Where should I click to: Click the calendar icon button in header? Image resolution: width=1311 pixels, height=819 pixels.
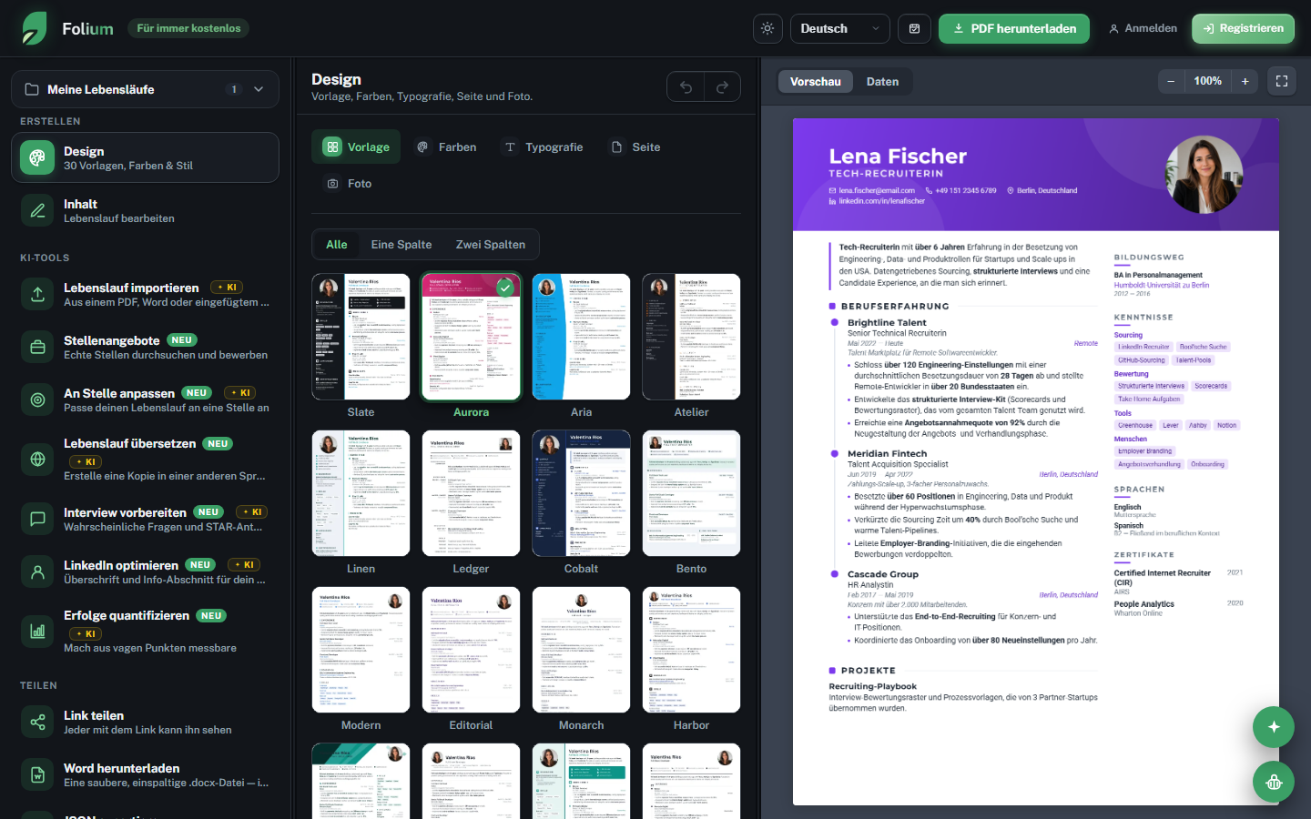tap(914, 28)
